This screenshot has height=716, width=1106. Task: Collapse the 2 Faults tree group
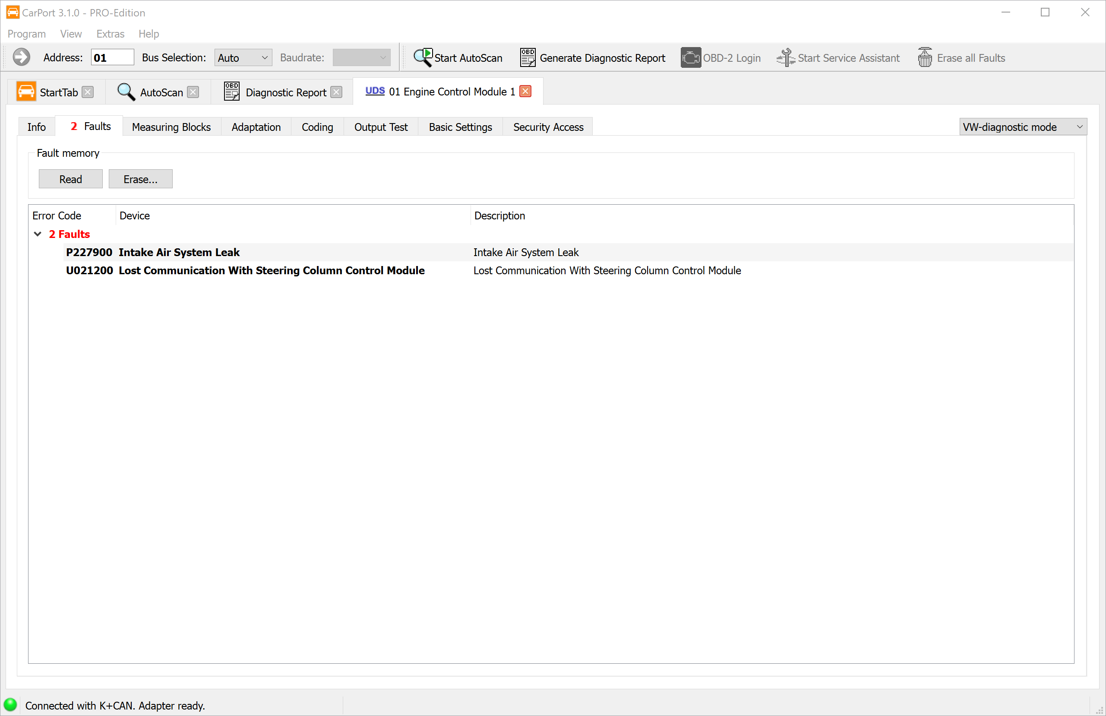38,234
